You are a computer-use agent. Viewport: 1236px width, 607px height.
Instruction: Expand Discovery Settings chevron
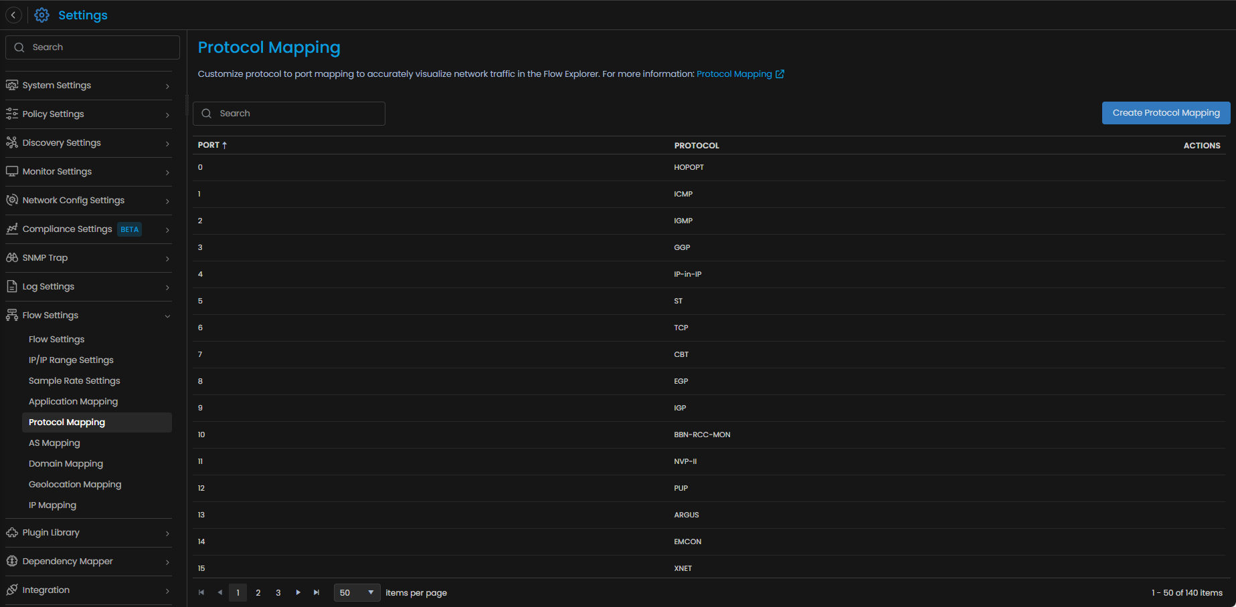[167, 144]
